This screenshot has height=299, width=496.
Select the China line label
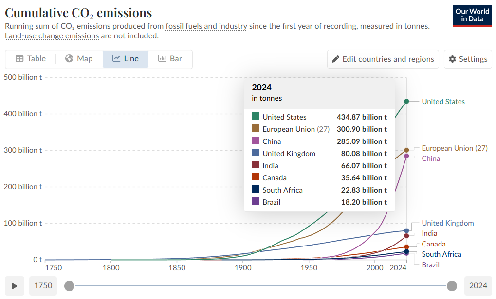pos(431,158)
